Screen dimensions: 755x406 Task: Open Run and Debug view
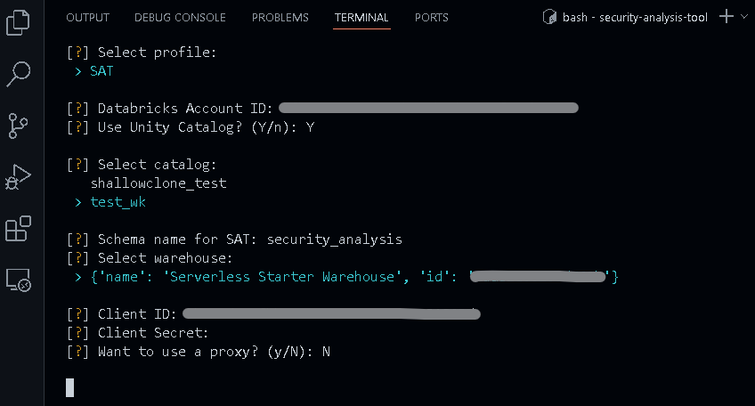(x=19, y=177)
